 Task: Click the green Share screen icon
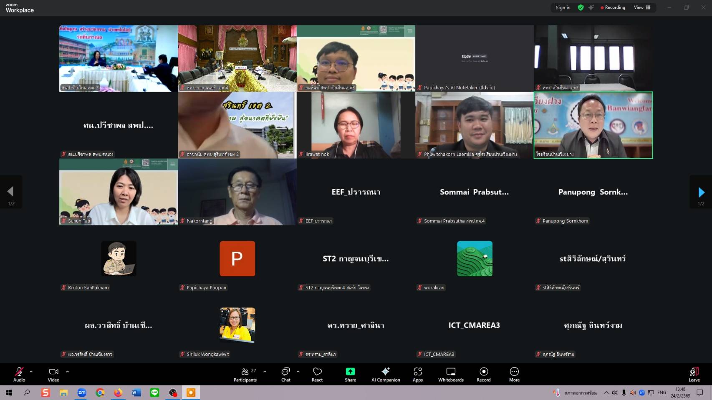(x=350, y=374)
